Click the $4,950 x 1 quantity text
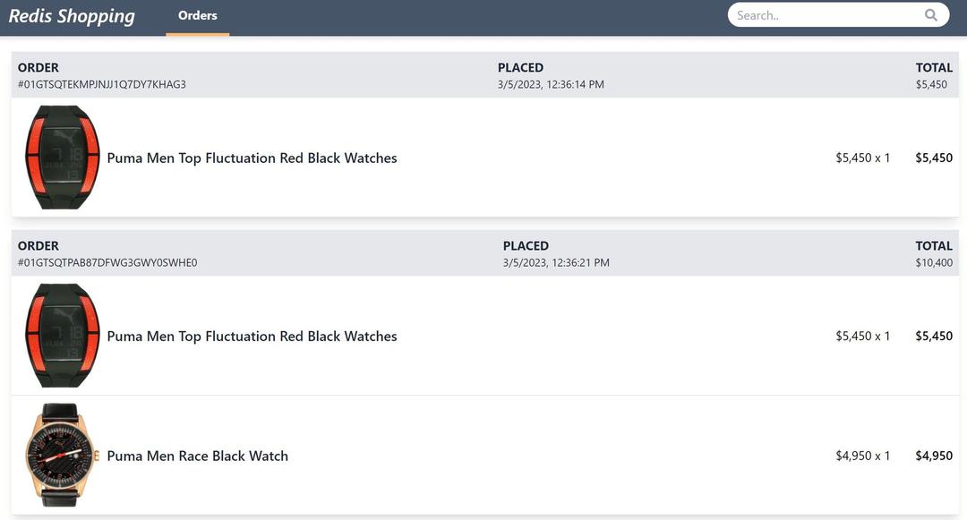This screenshot has width=967, height=520. pyautogui.click(x=863, y=456)
